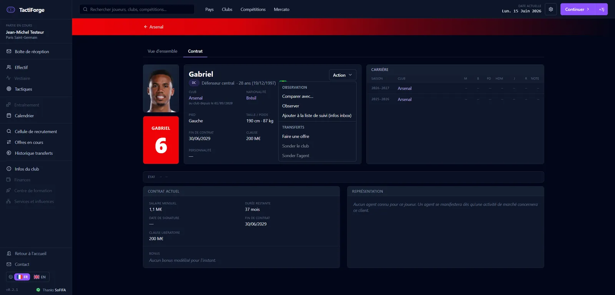Toggle the theme icon beside FR
The height and width of the screenshot is (295, 615).
pyautogui.click(x=11, y=277)
